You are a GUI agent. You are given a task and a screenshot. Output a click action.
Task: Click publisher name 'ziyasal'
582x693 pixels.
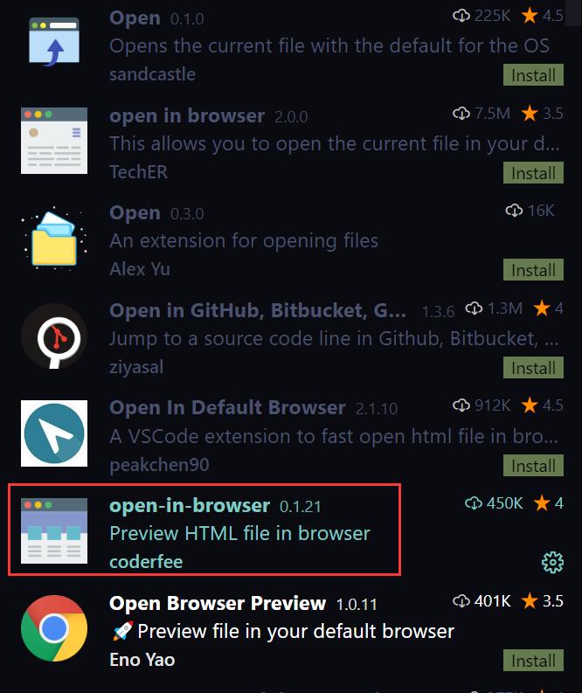pos(136,367)
